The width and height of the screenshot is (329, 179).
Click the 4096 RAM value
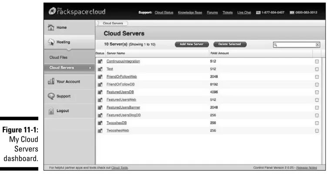214,92
